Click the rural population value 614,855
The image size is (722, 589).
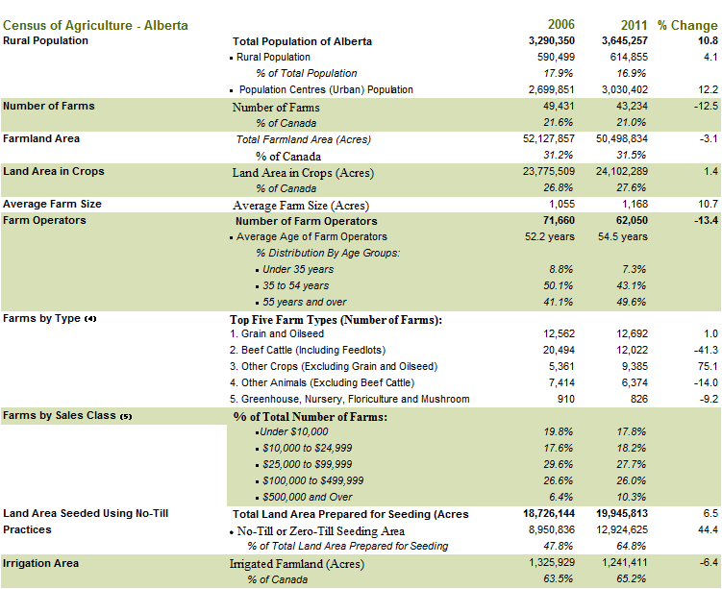tap(629, 57)
